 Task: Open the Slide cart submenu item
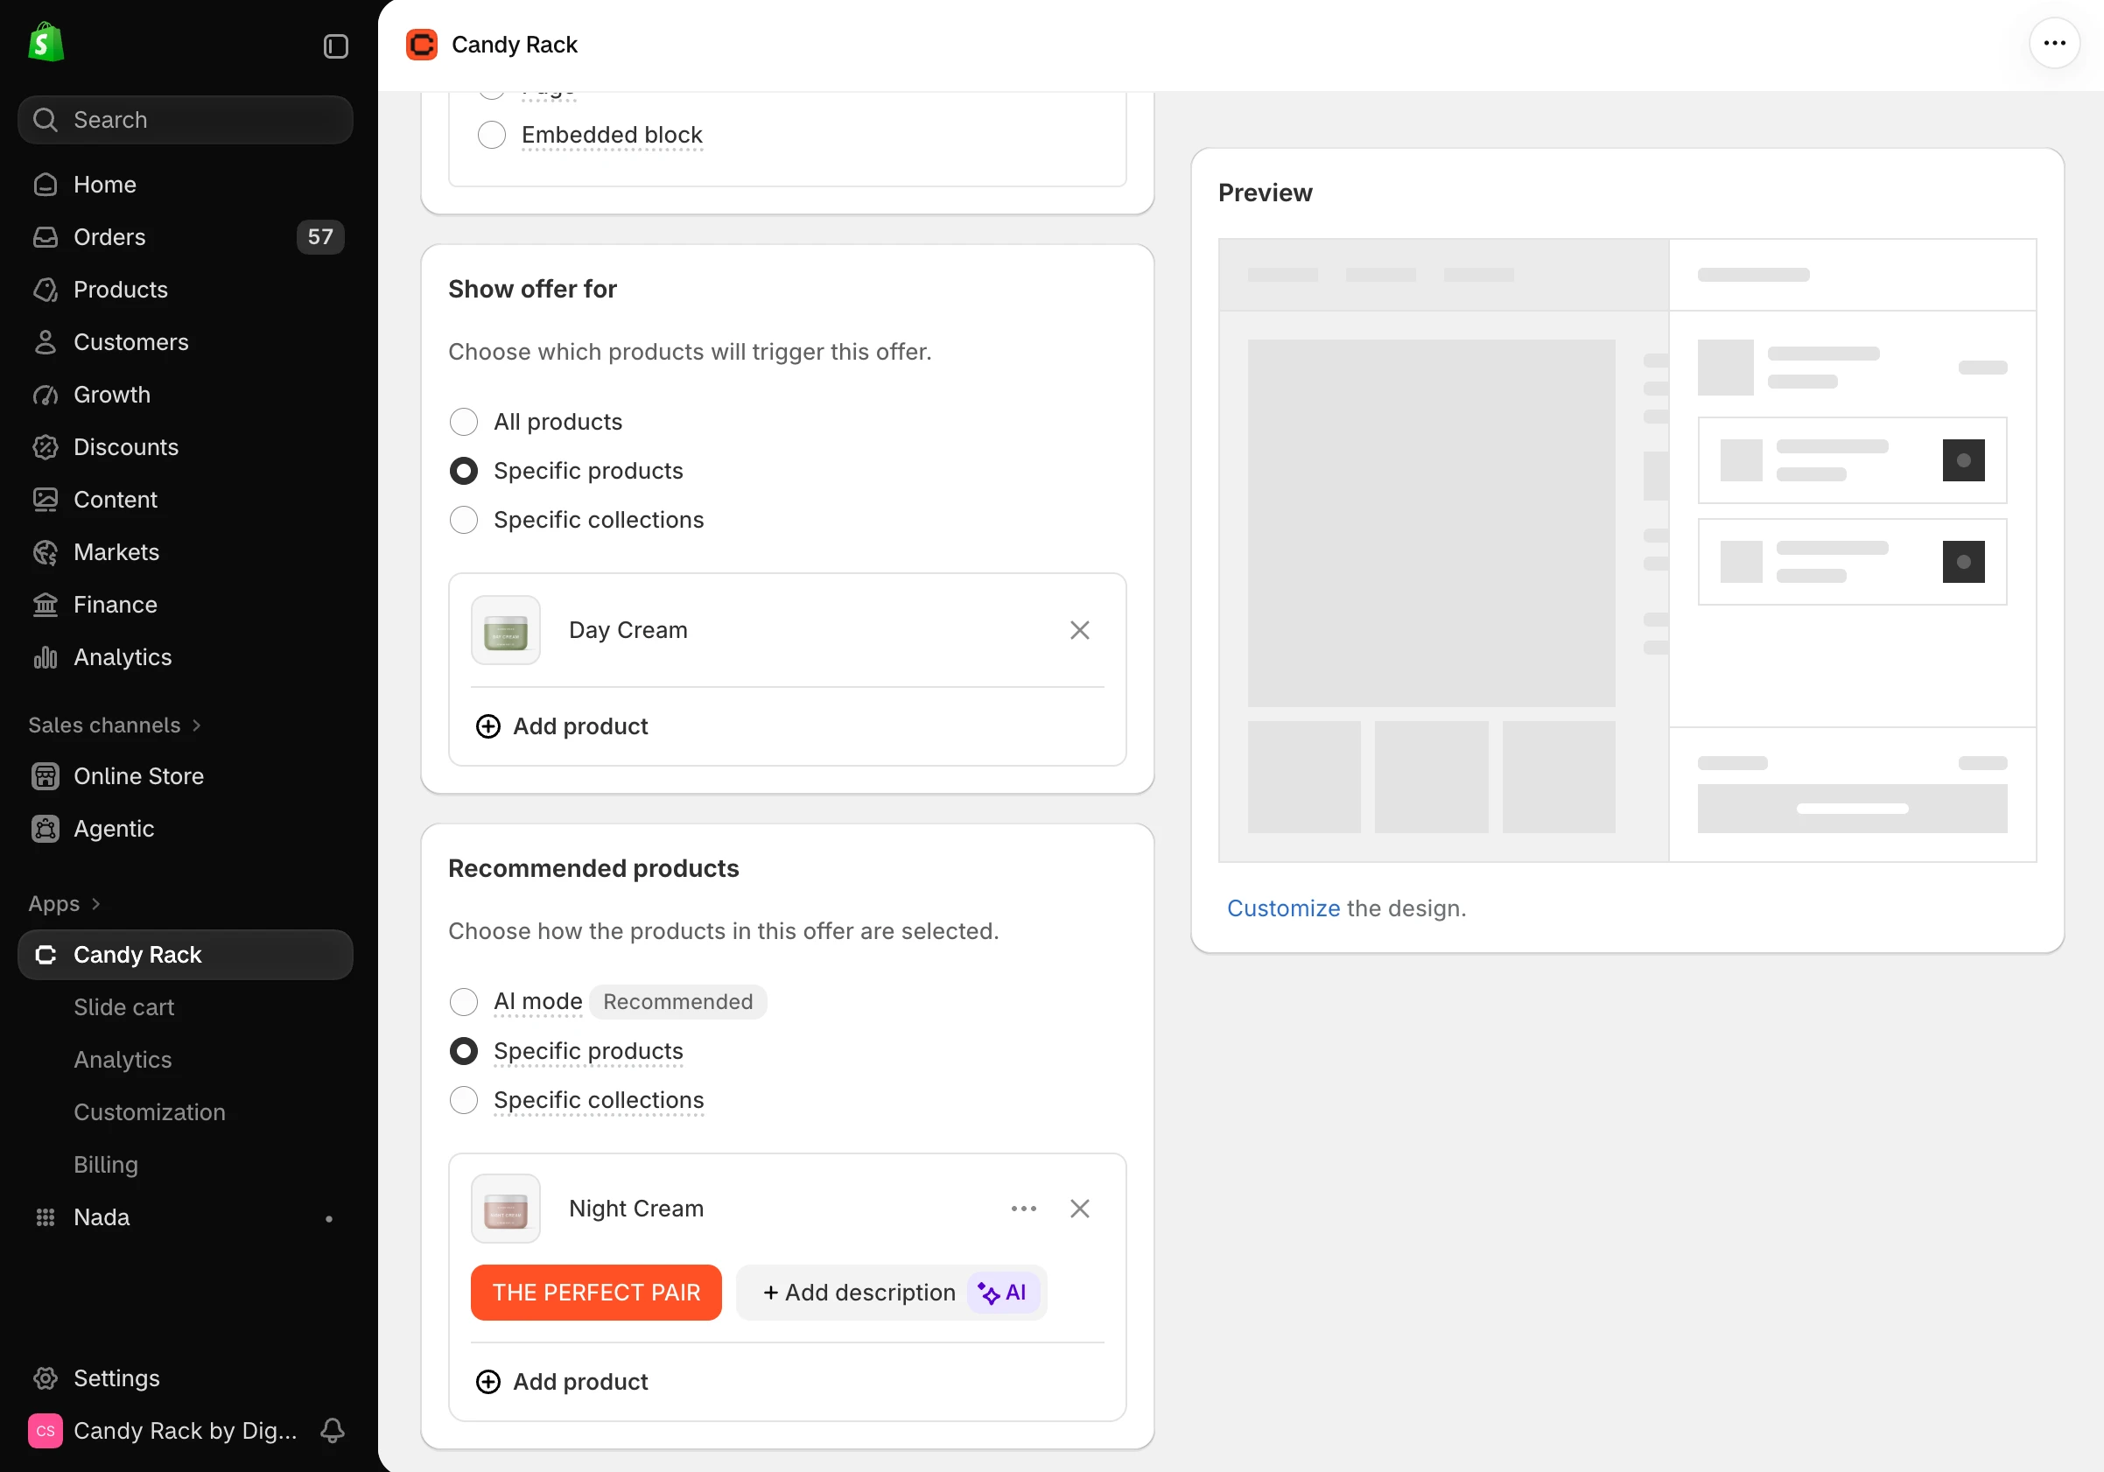pyautogui.click(x=123, y=1007)
